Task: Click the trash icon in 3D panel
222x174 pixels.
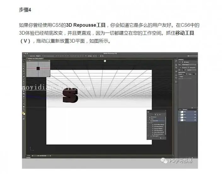Action: point(163,138)
